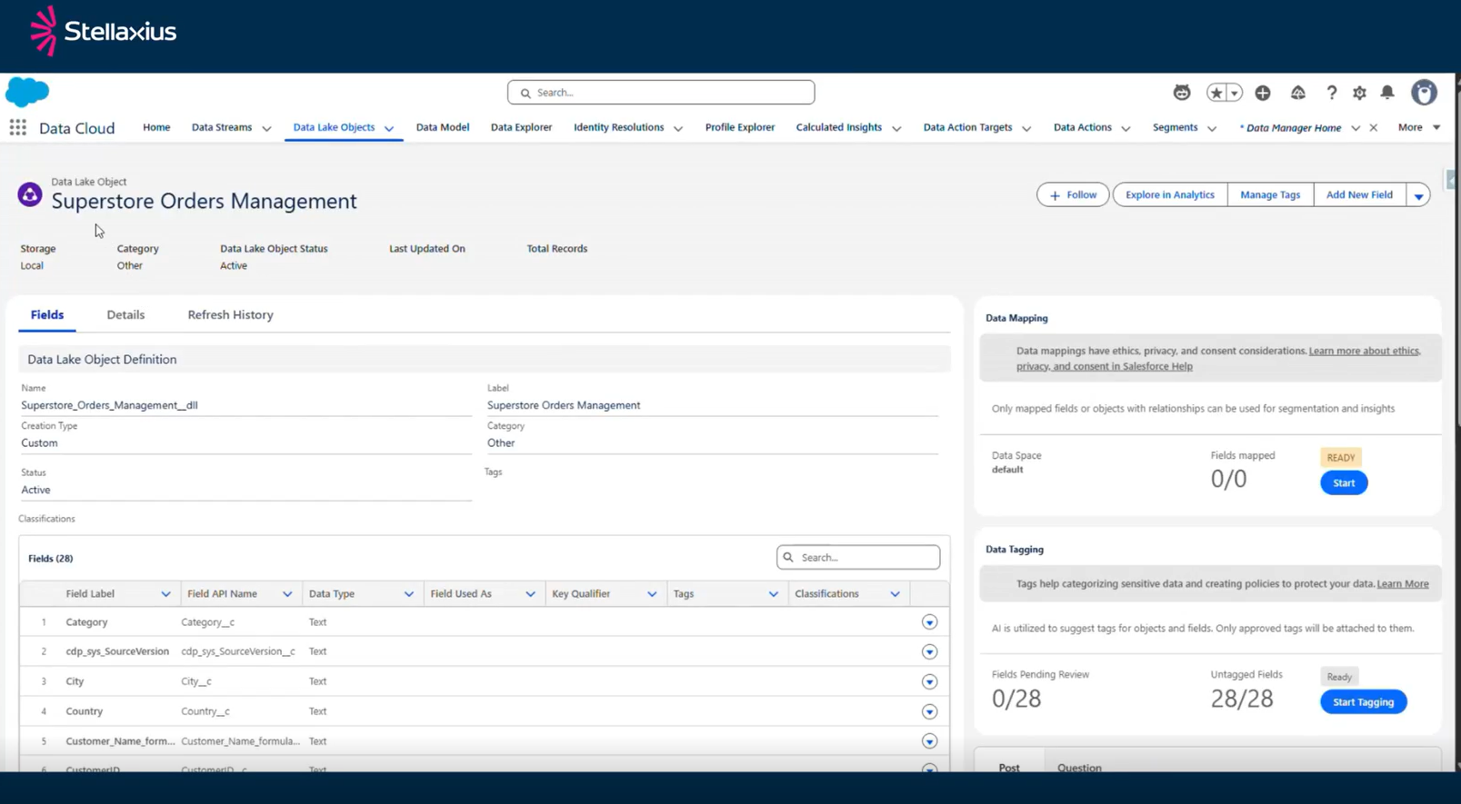Click the Follow button

pos(1073,195)
